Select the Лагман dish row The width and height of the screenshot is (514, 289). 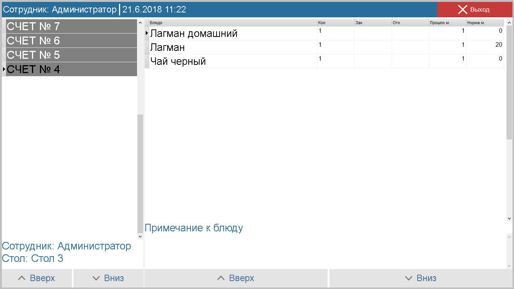click(x=226, y=47)
